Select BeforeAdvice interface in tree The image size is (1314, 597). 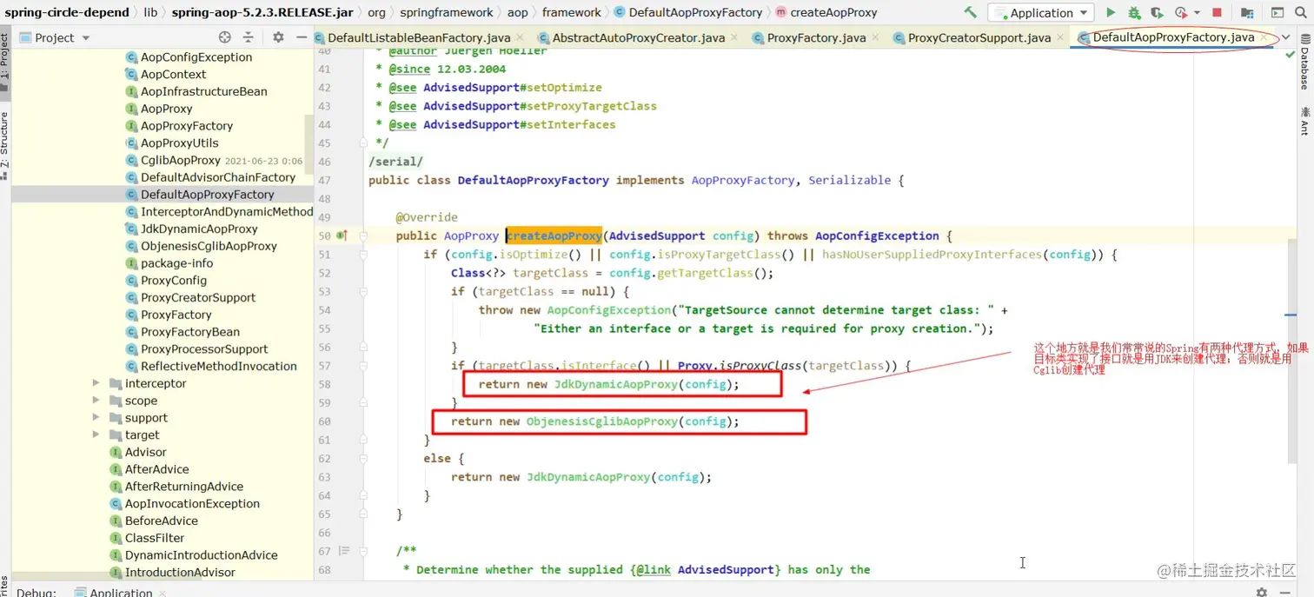pyautogui.click(x=161, y=521)
